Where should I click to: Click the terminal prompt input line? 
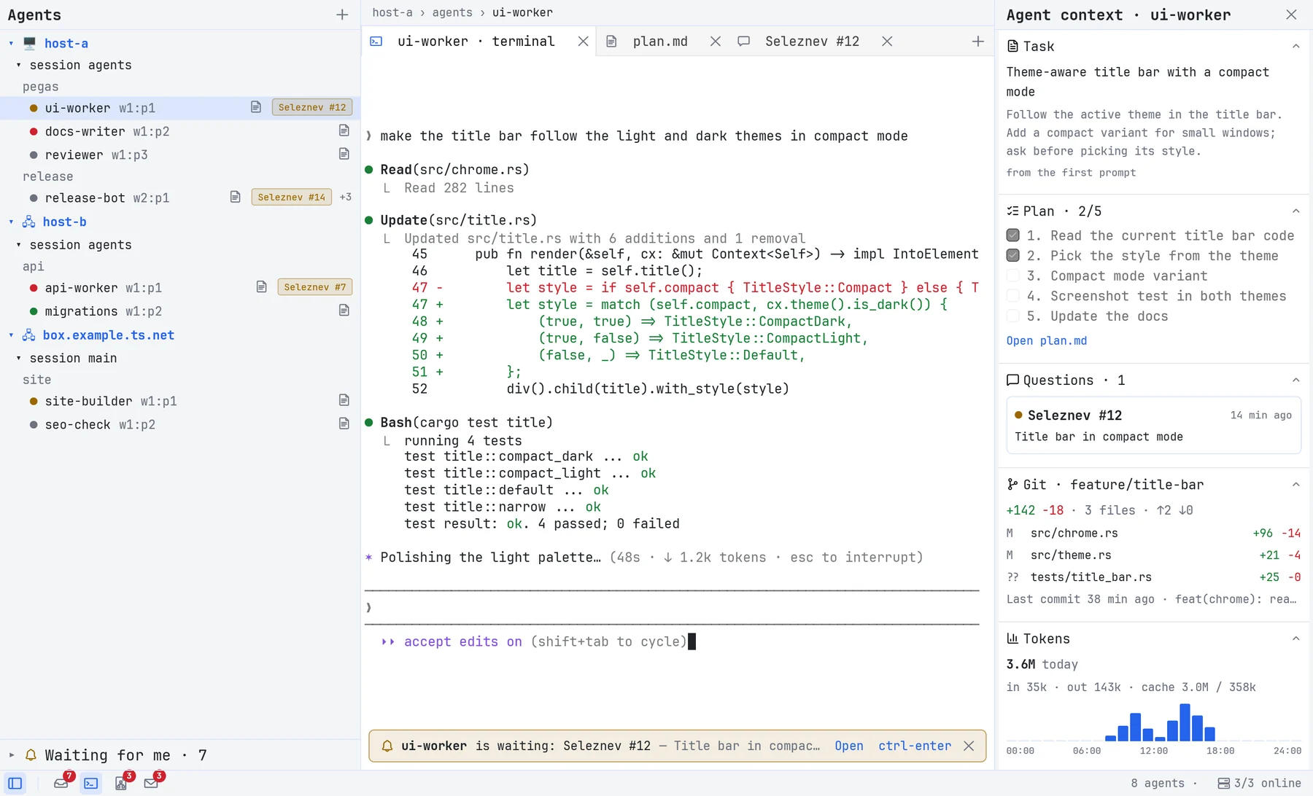click(672, 607)
